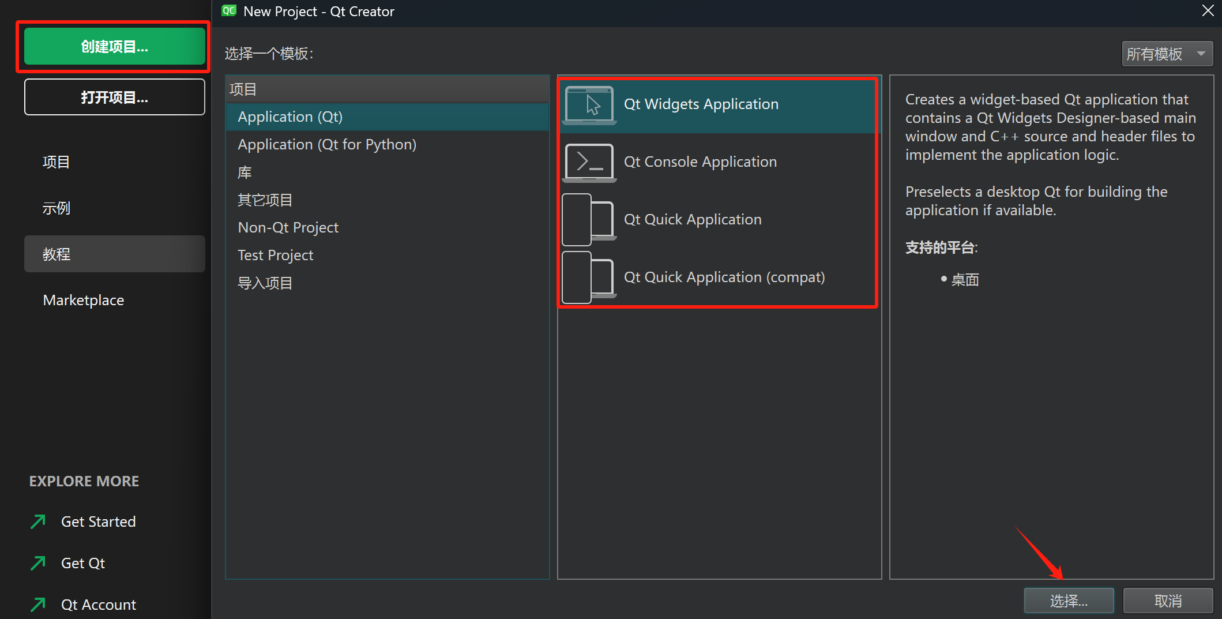The image size is (1222, 619).
Task: Select the 库 category
Action: coord(245,172)
